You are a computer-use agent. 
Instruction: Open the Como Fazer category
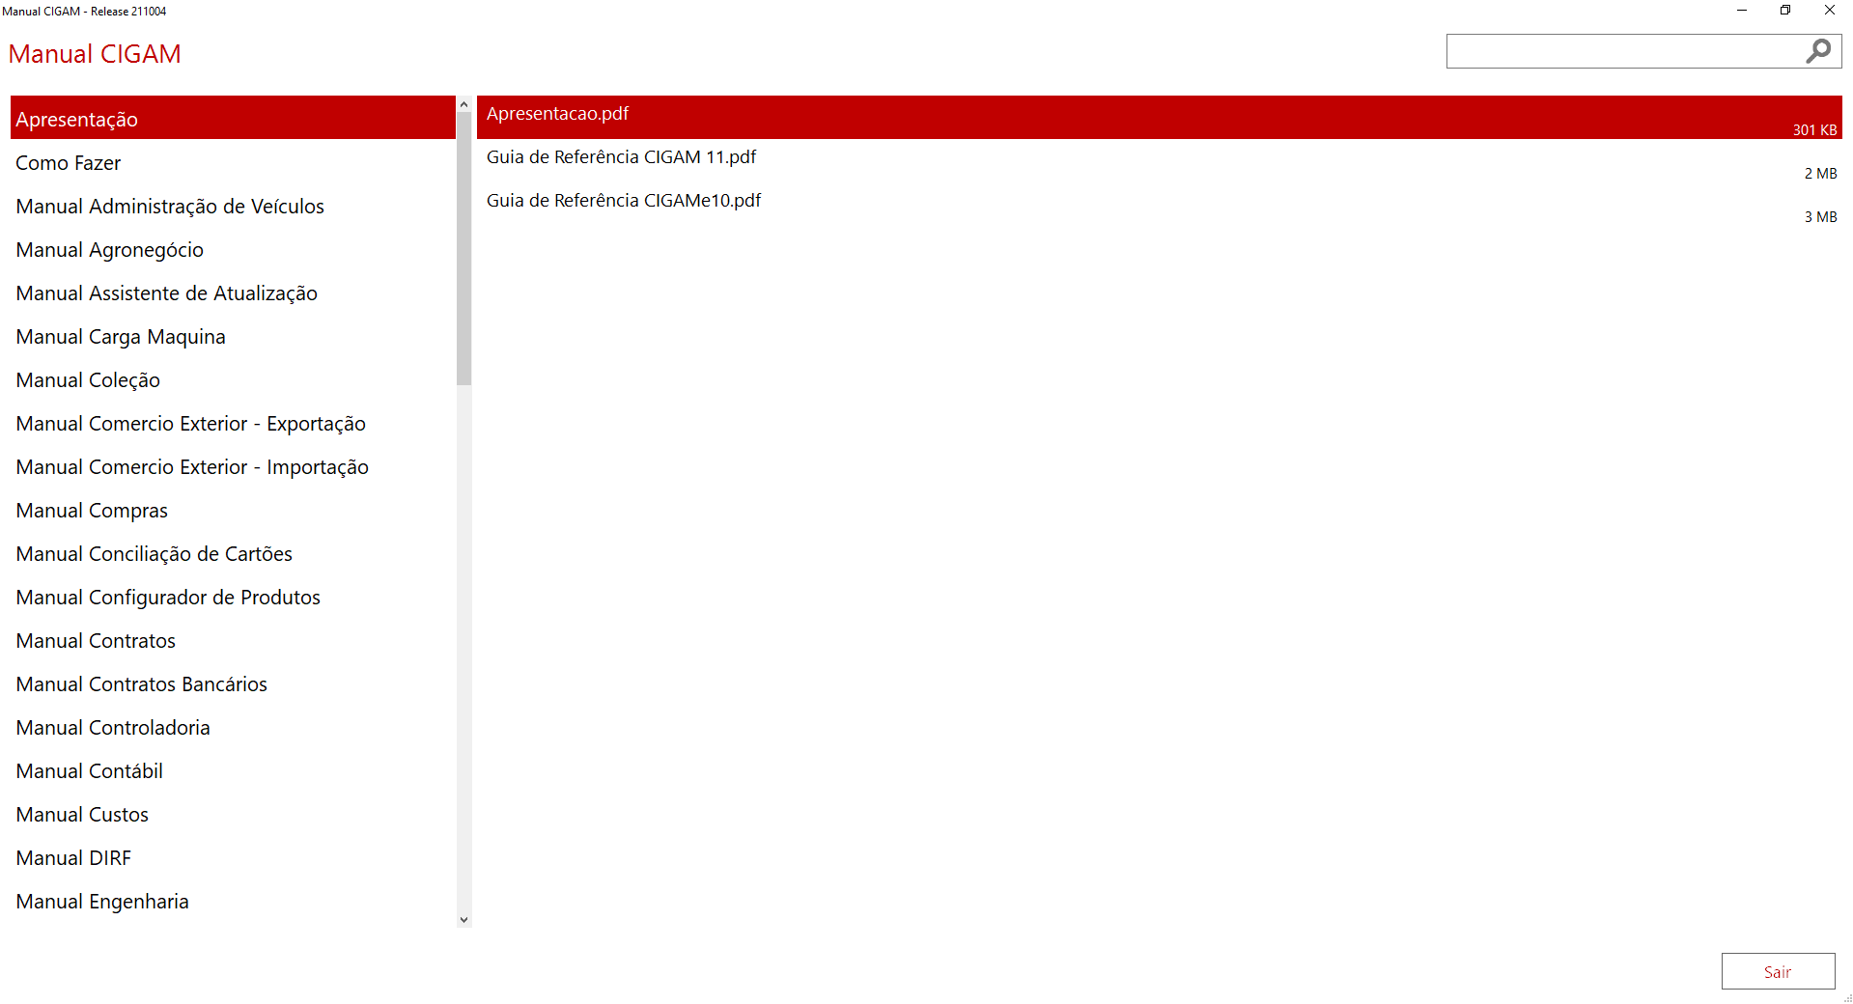(x=233, y=162)
